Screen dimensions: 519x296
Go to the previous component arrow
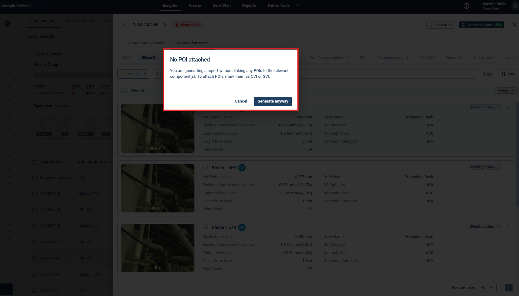[124, 25]
